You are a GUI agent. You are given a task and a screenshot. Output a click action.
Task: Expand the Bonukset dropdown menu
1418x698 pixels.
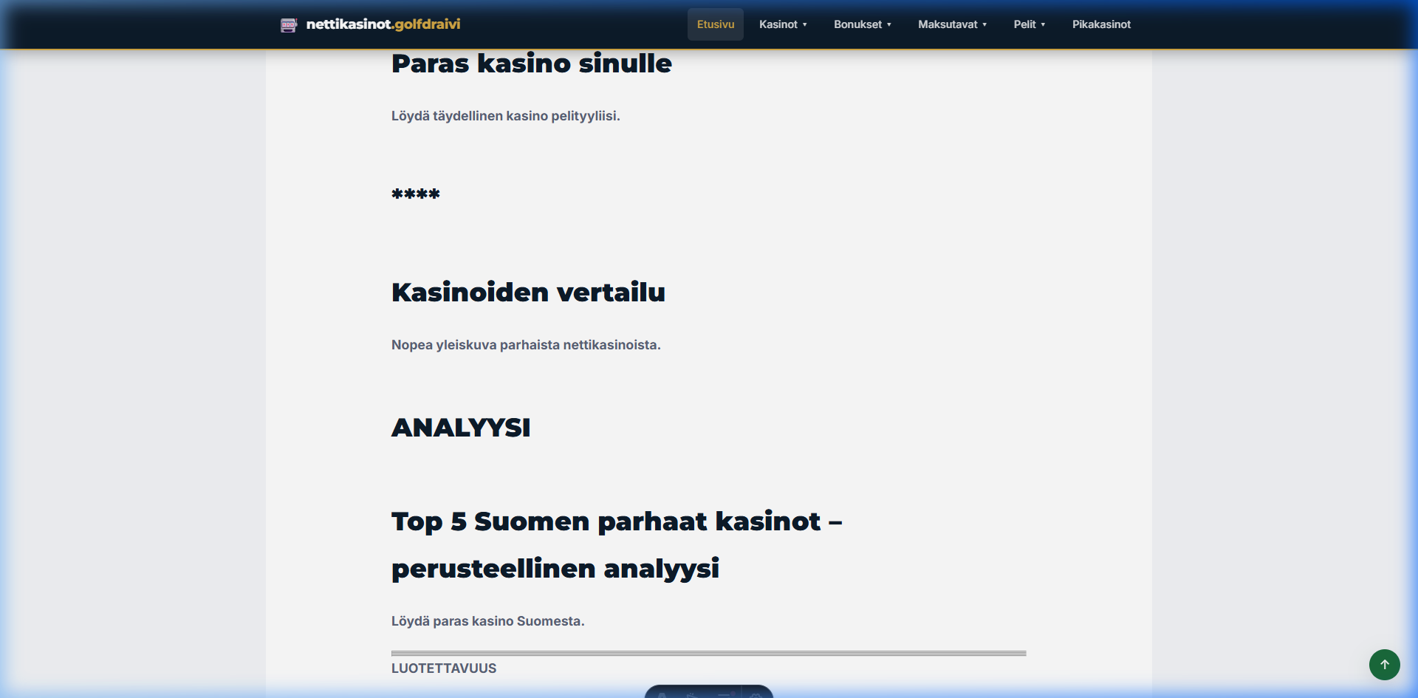pos(863,24)
